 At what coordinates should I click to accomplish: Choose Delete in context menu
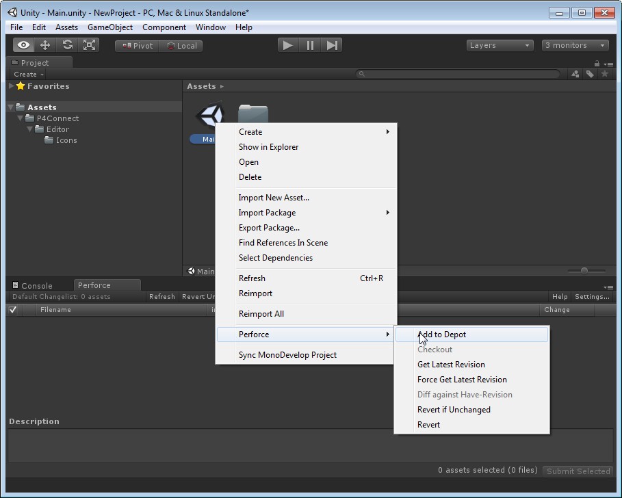click(x=306, y=177)
